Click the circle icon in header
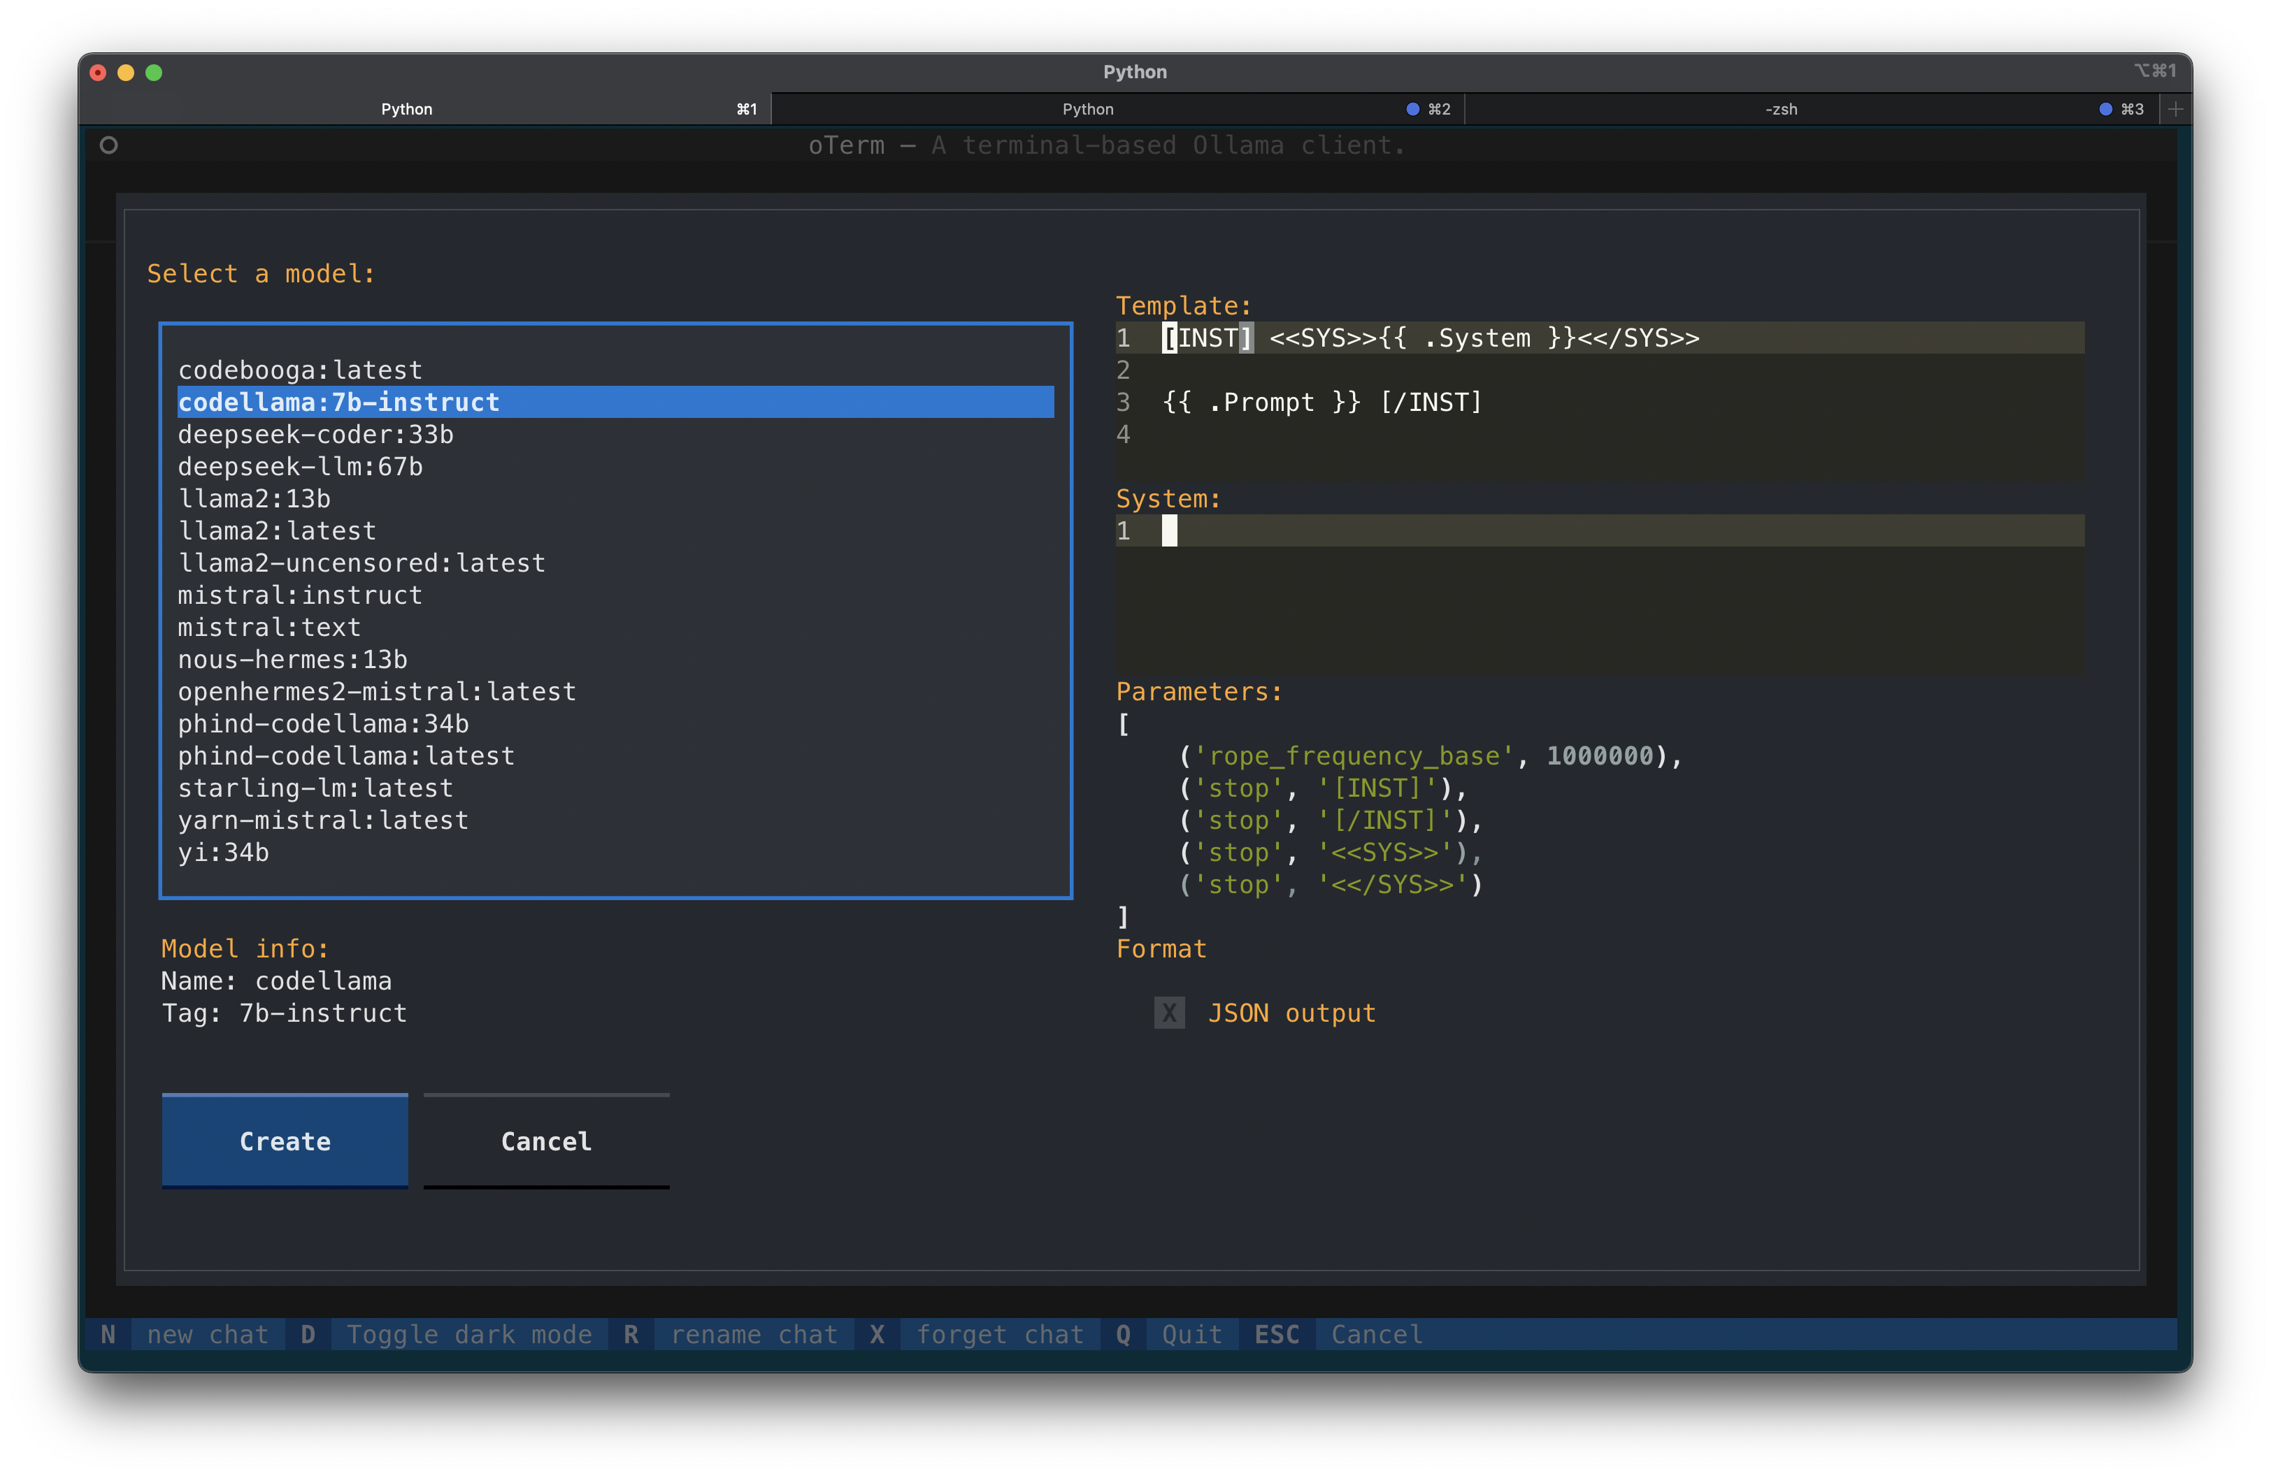This screenshot has width=2271, height=1476. (x=109, y=145)
